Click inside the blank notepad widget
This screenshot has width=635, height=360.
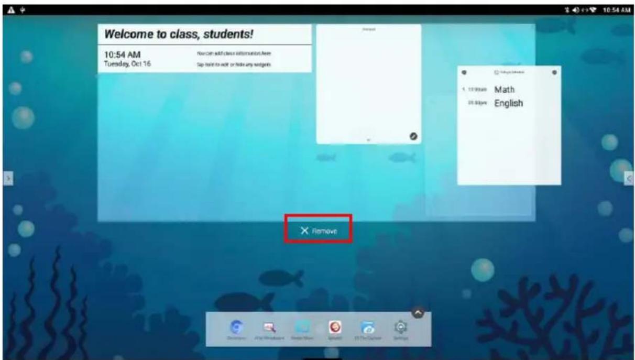coord(368,84)
